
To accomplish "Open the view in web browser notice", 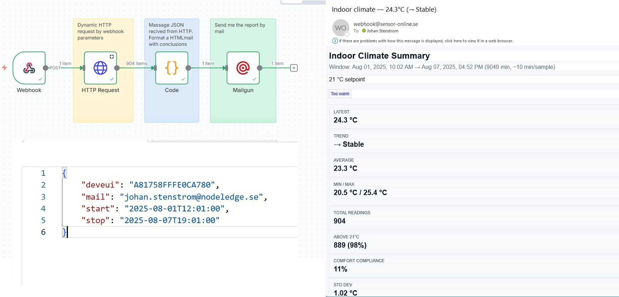I will (x=426, y=41).
